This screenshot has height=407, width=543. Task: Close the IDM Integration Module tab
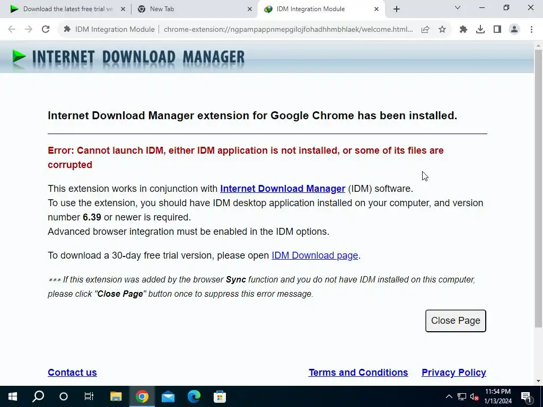click(376, 10)
